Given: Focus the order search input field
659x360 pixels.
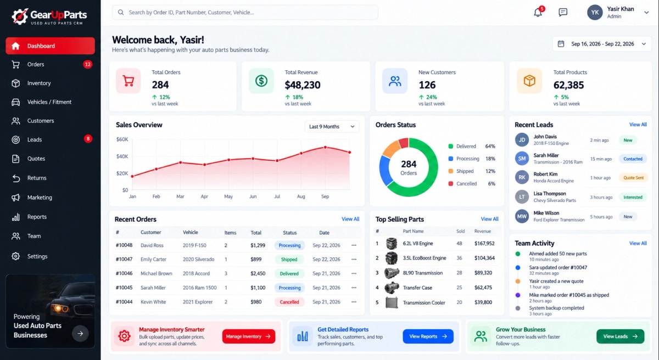Looking at the screenshot, I should 245,12.
